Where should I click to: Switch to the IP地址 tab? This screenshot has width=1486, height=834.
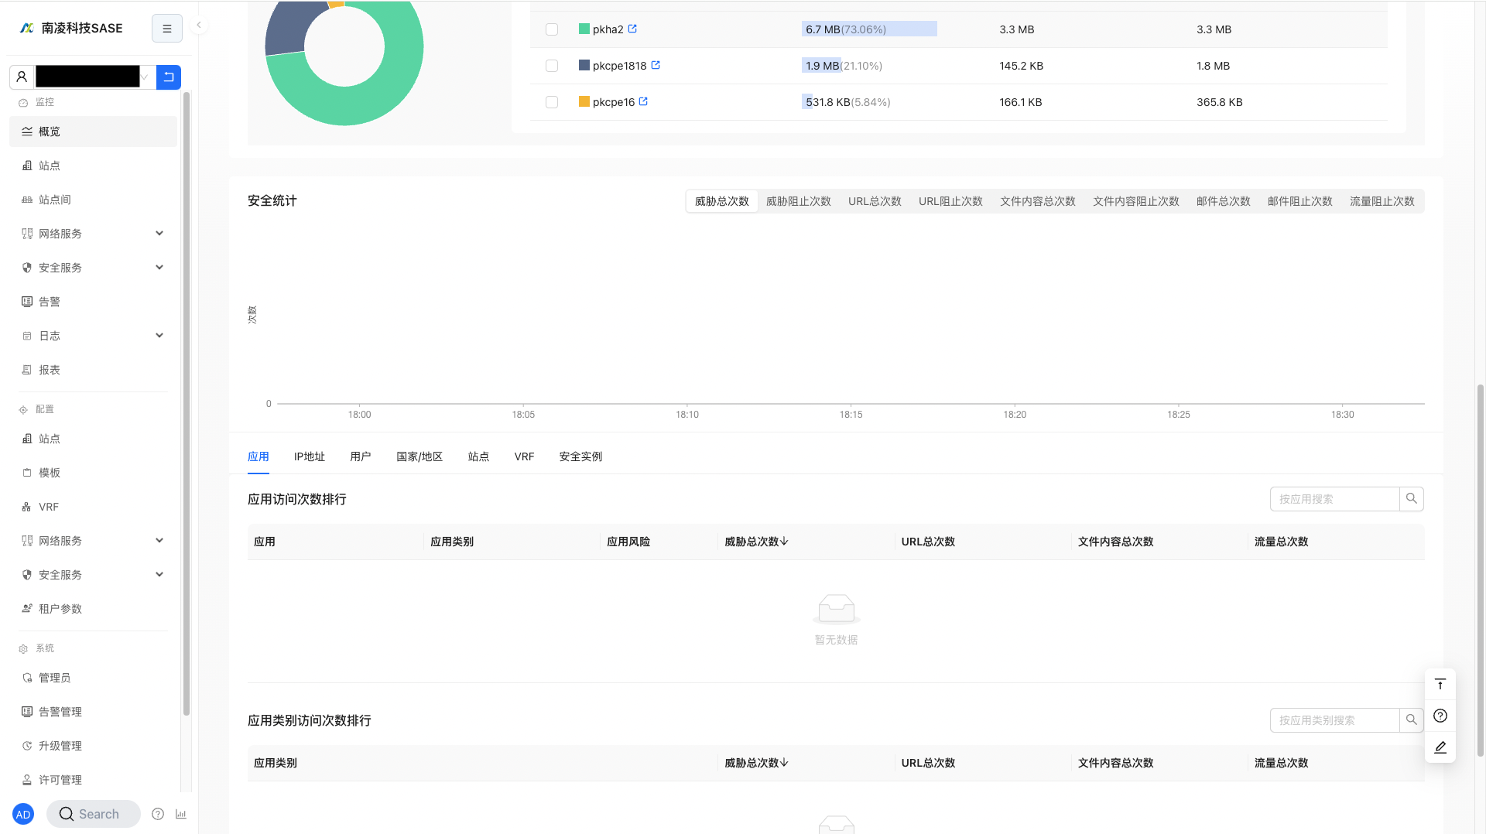click(310, 456)
